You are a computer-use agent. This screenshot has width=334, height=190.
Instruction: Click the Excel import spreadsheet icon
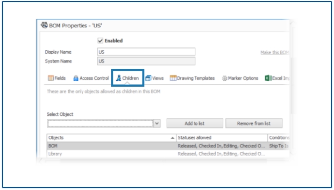pos(268,78)
